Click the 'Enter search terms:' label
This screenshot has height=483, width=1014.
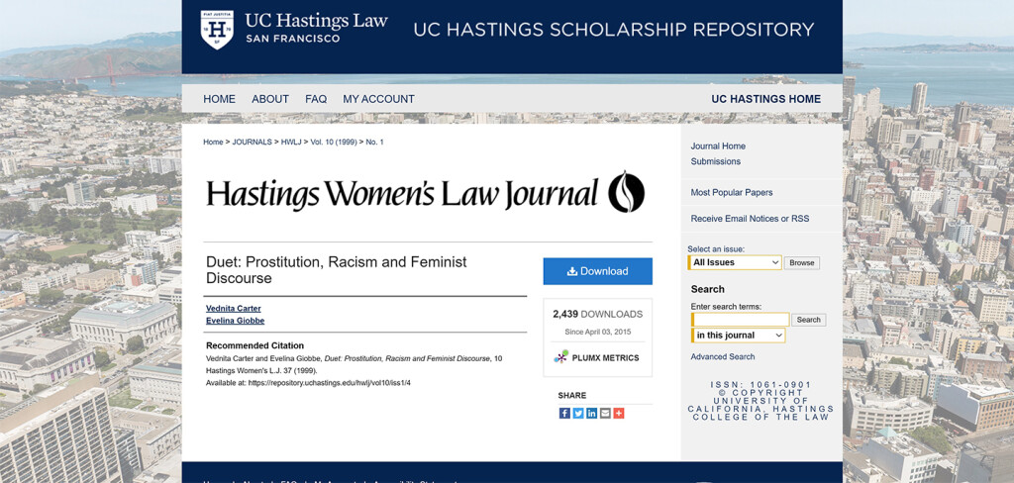[726, 307]
